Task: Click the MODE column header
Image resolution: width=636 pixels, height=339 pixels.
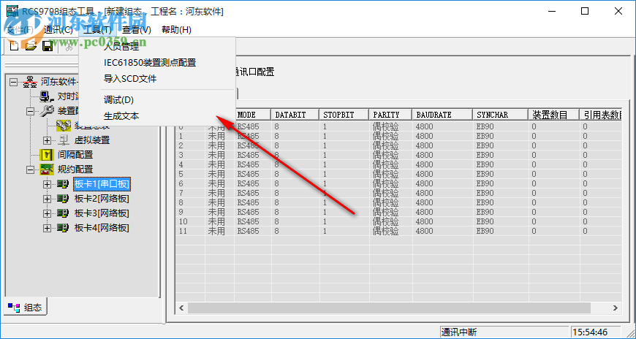Action: (x=252, y=115)
